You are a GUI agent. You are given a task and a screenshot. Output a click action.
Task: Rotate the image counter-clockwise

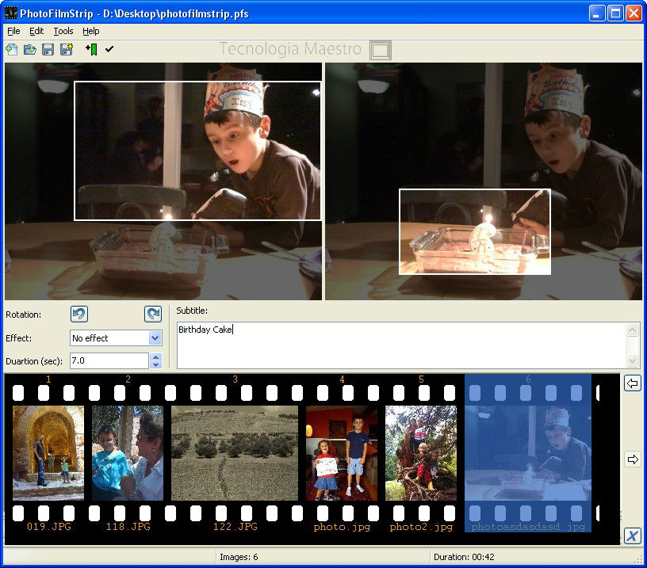click(78, 314)
